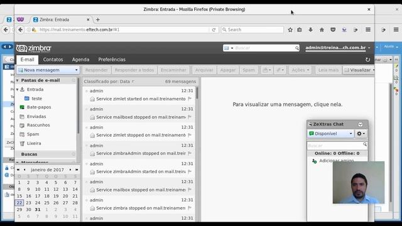
Task: Click the Firefox back navigation arrow
Action: click(20, 30)
